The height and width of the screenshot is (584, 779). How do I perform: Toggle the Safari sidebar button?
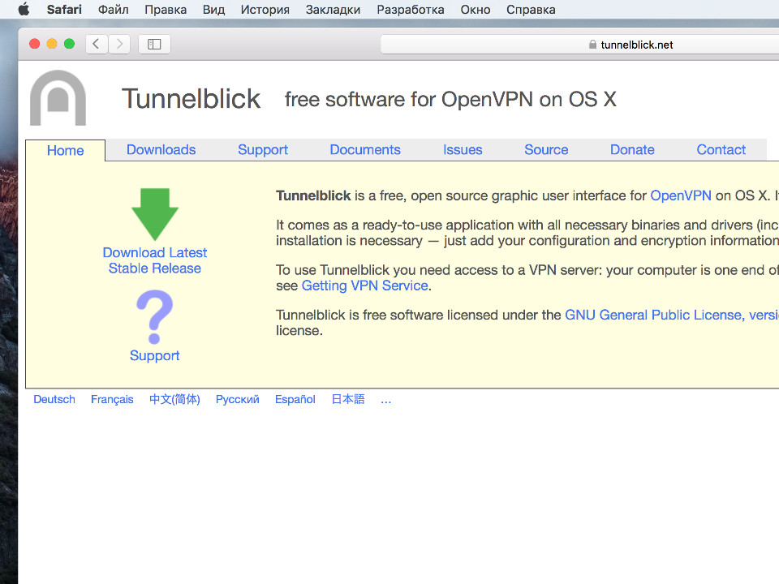[154, 44]
